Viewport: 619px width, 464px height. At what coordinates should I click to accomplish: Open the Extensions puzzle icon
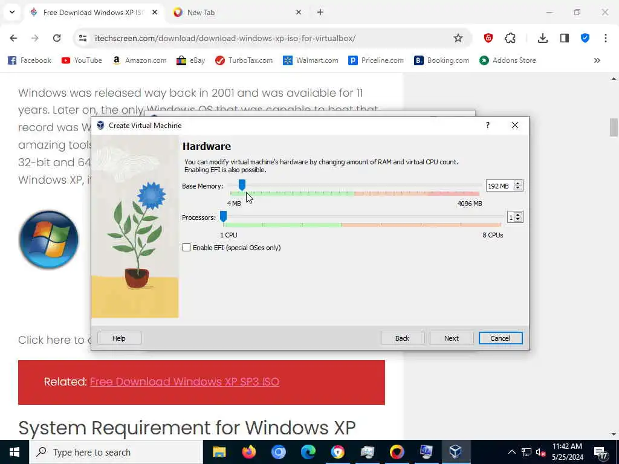[x=510, y=38]
